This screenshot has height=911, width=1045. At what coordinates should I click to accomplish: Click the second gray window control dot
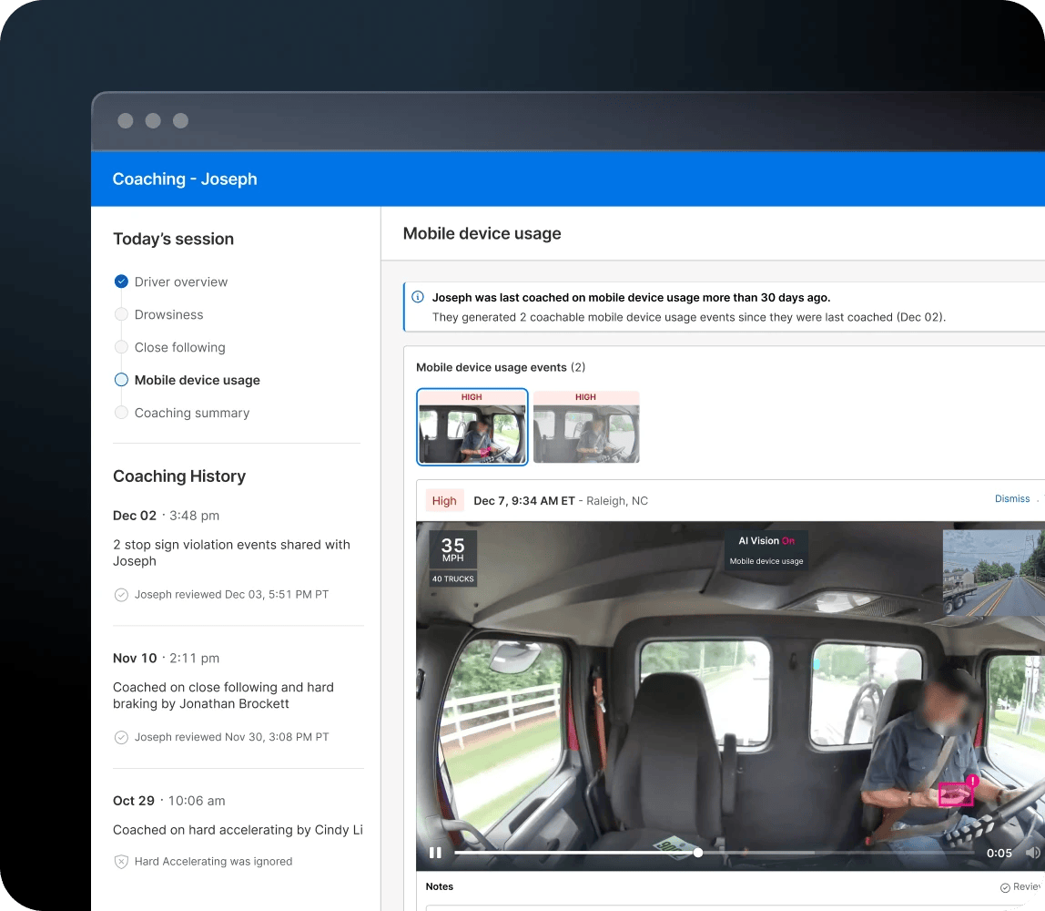(x=153, y=120)
